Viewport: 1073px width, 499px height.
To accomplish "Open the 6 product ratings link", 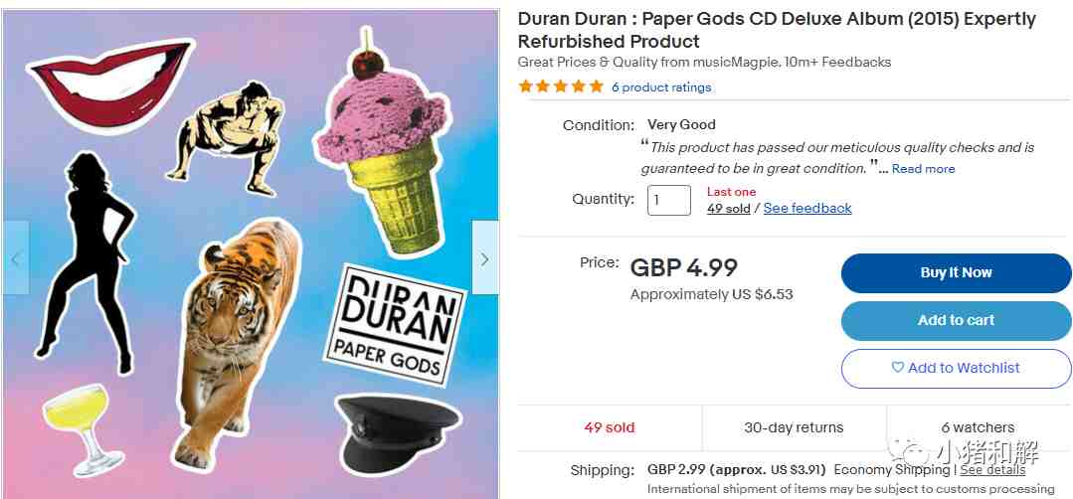I will (x=661, y=87).
